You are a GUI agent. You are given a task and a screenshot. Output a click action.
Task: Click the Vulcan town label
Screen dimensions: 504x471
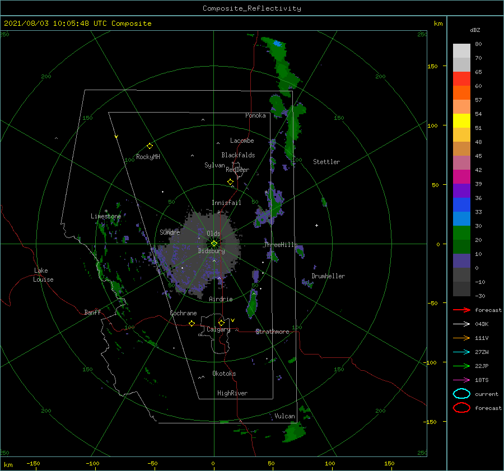(284, 416)
